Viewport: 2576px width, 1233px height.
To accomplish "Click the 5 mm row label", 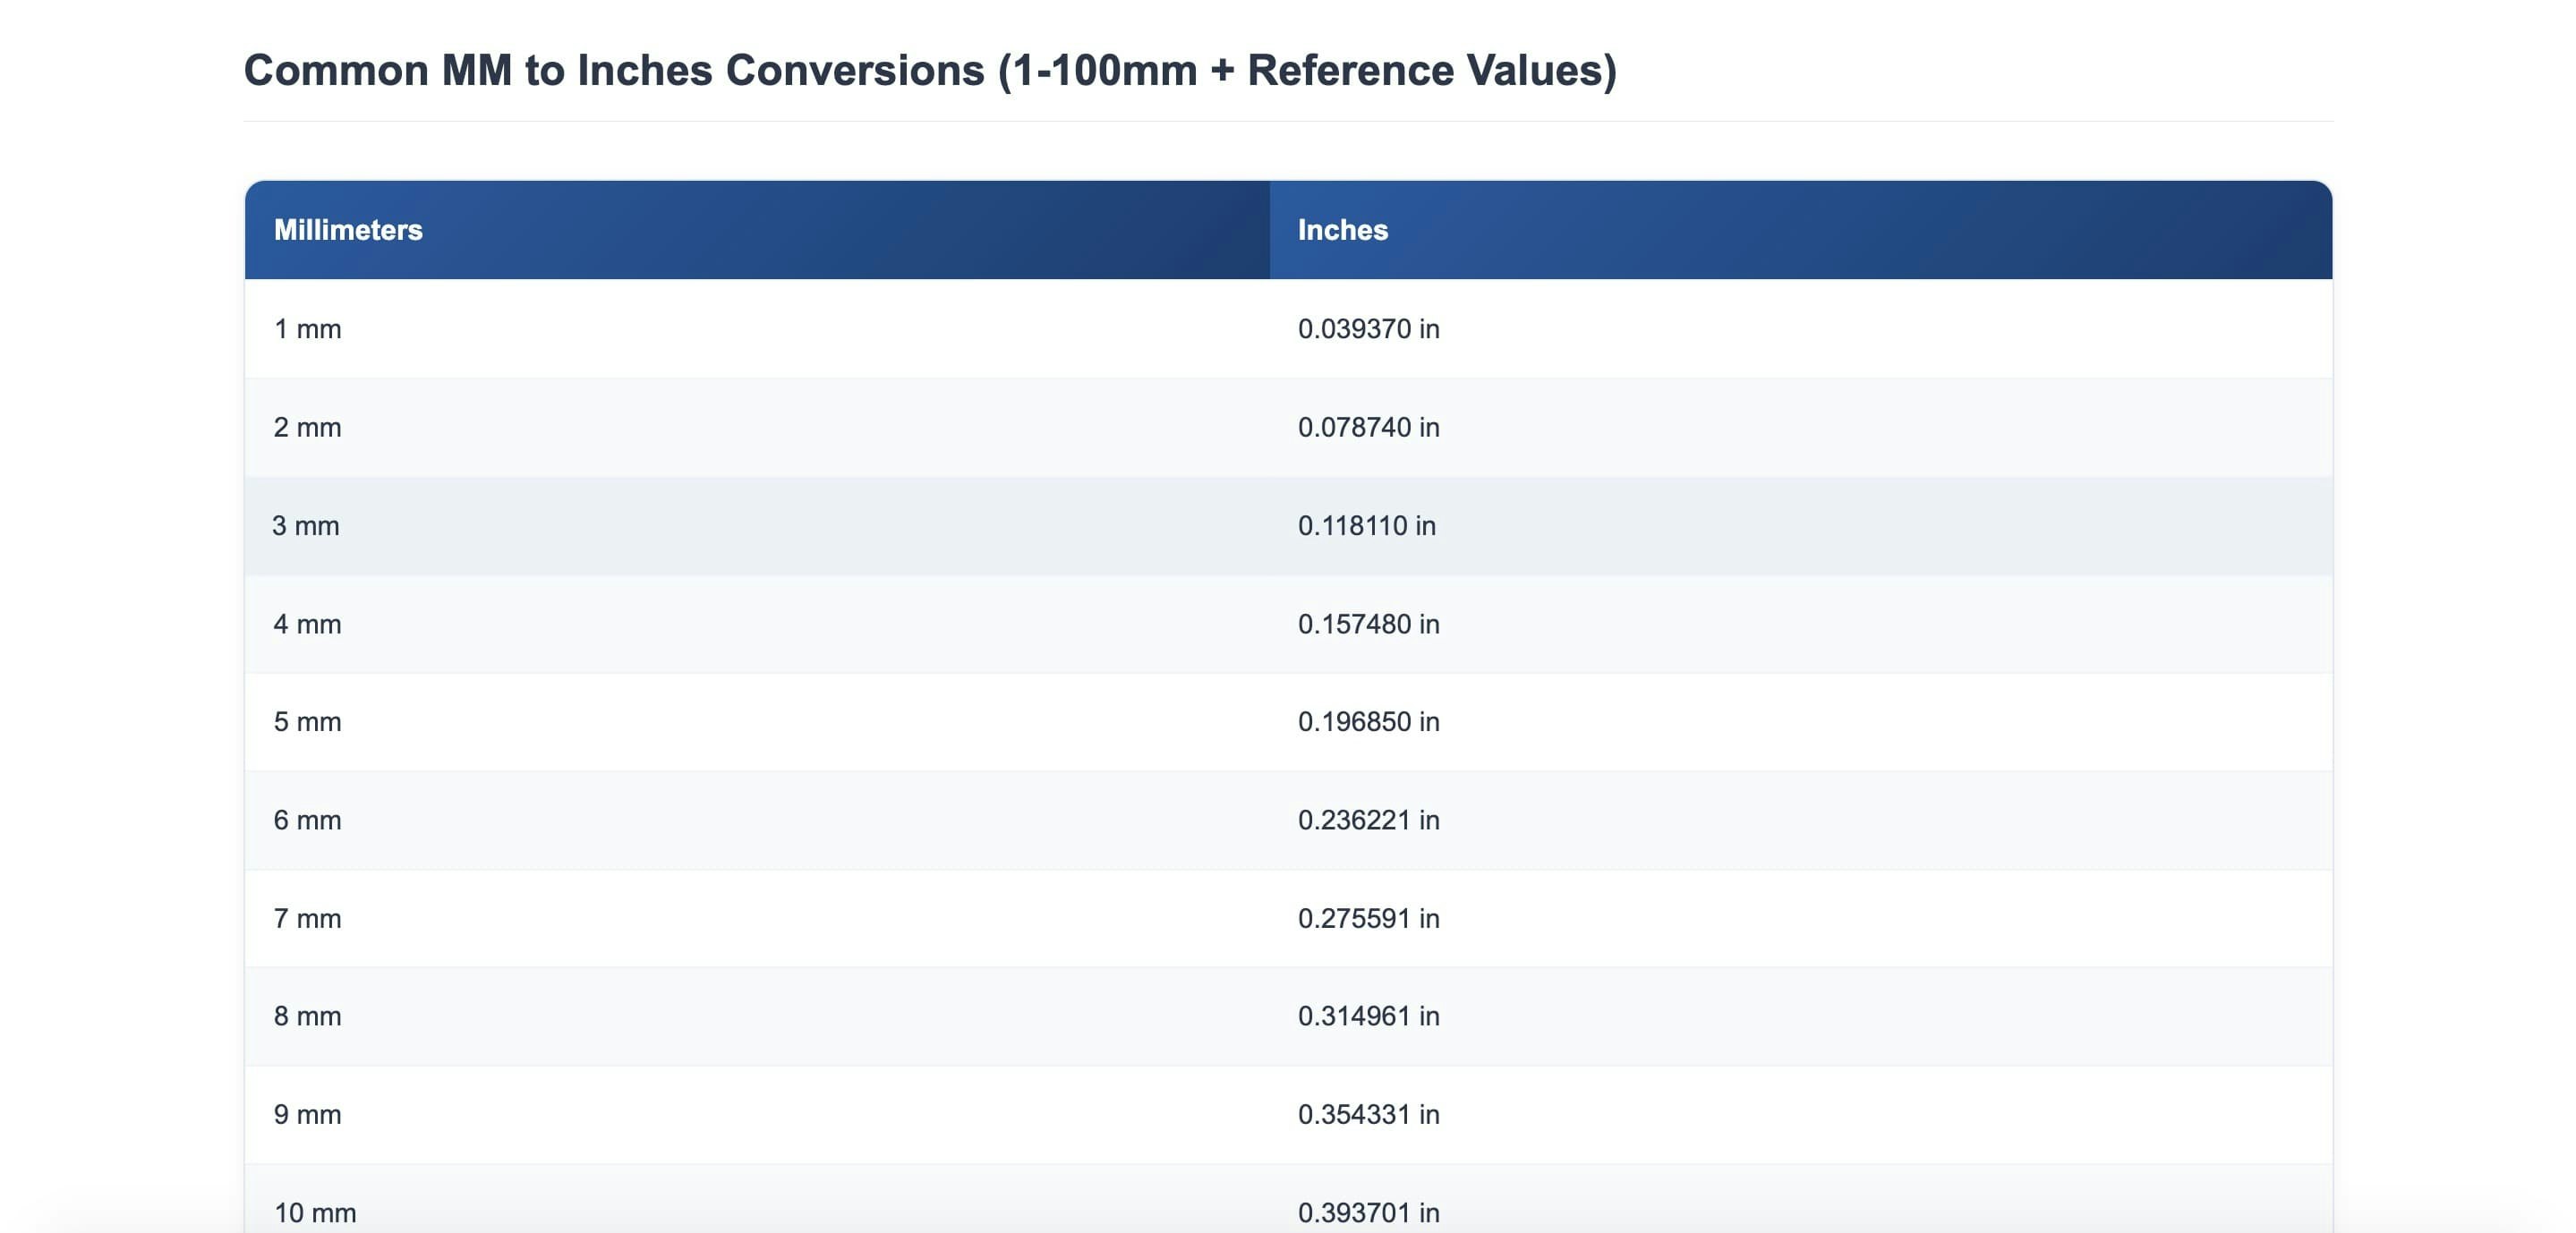I will click(x=307, y=722).
